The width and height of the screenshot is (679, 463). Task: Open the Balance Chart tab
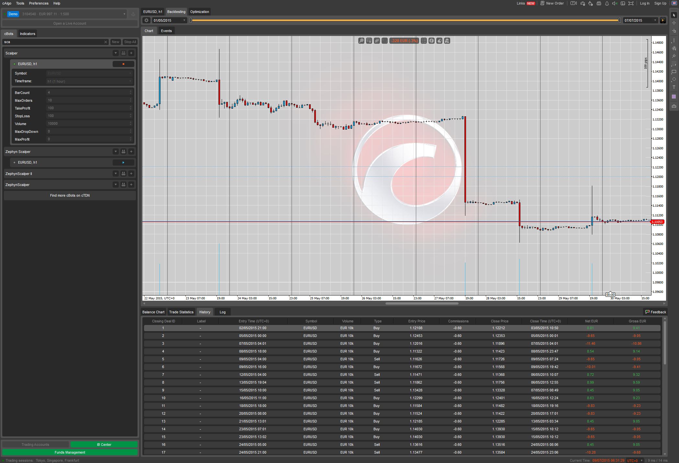tap(153, 312)
